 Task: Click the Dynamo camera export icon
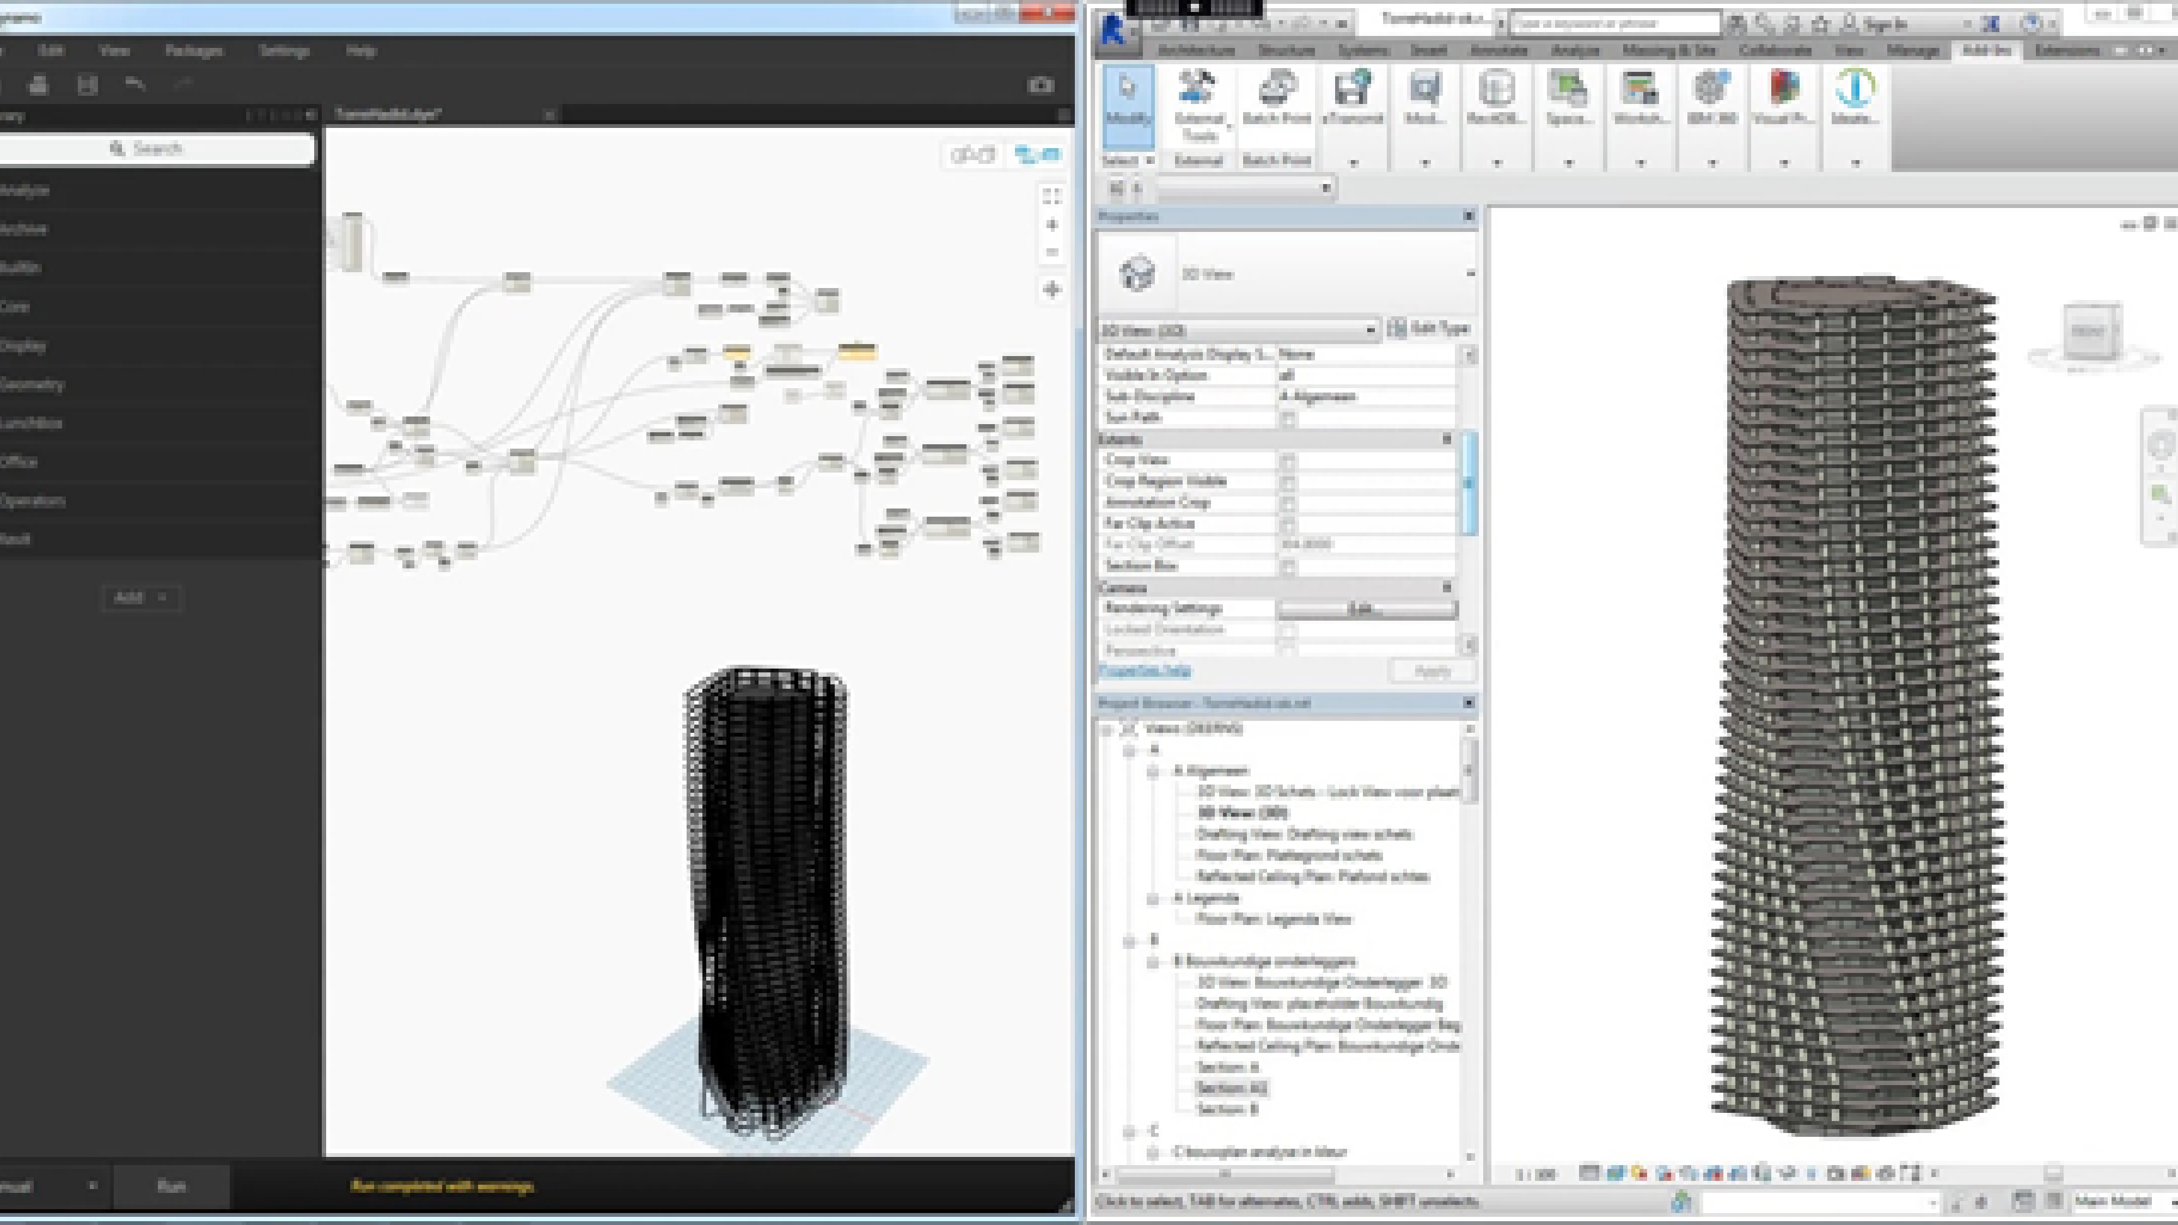pos(1040,84)
